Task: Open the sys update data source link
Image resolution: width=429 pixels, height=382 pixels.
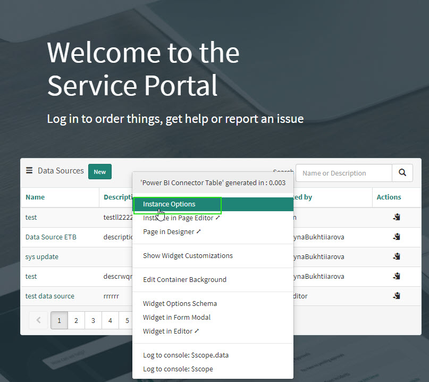Action: 42,256
